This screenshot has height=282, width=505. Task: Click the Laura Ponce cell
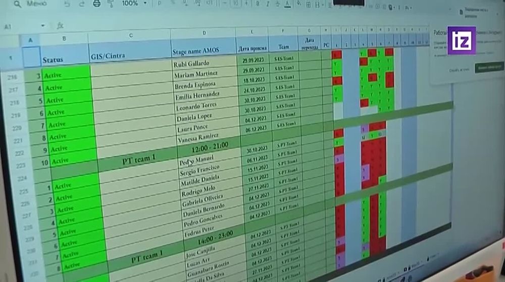click(209, 127)
